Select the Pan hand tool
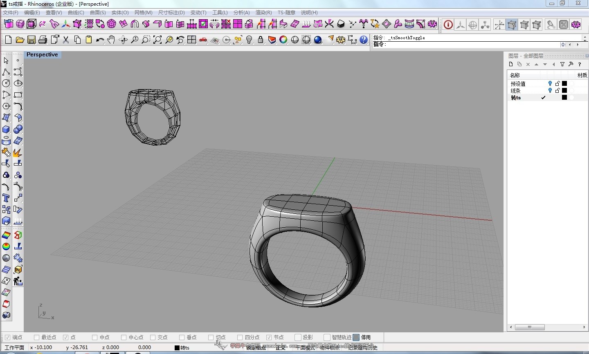This screenshot has width=589, height=354. (x=111, y=40)
